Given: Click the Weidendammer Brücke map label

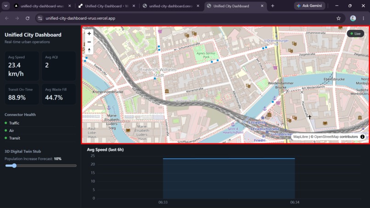Looking at the screenshot, I should click(280, 85).
